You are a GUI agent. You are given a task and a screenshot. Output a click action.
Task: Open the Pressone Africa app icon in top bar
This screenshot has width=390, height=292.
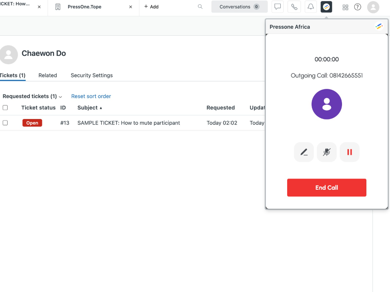coord(326,7)
